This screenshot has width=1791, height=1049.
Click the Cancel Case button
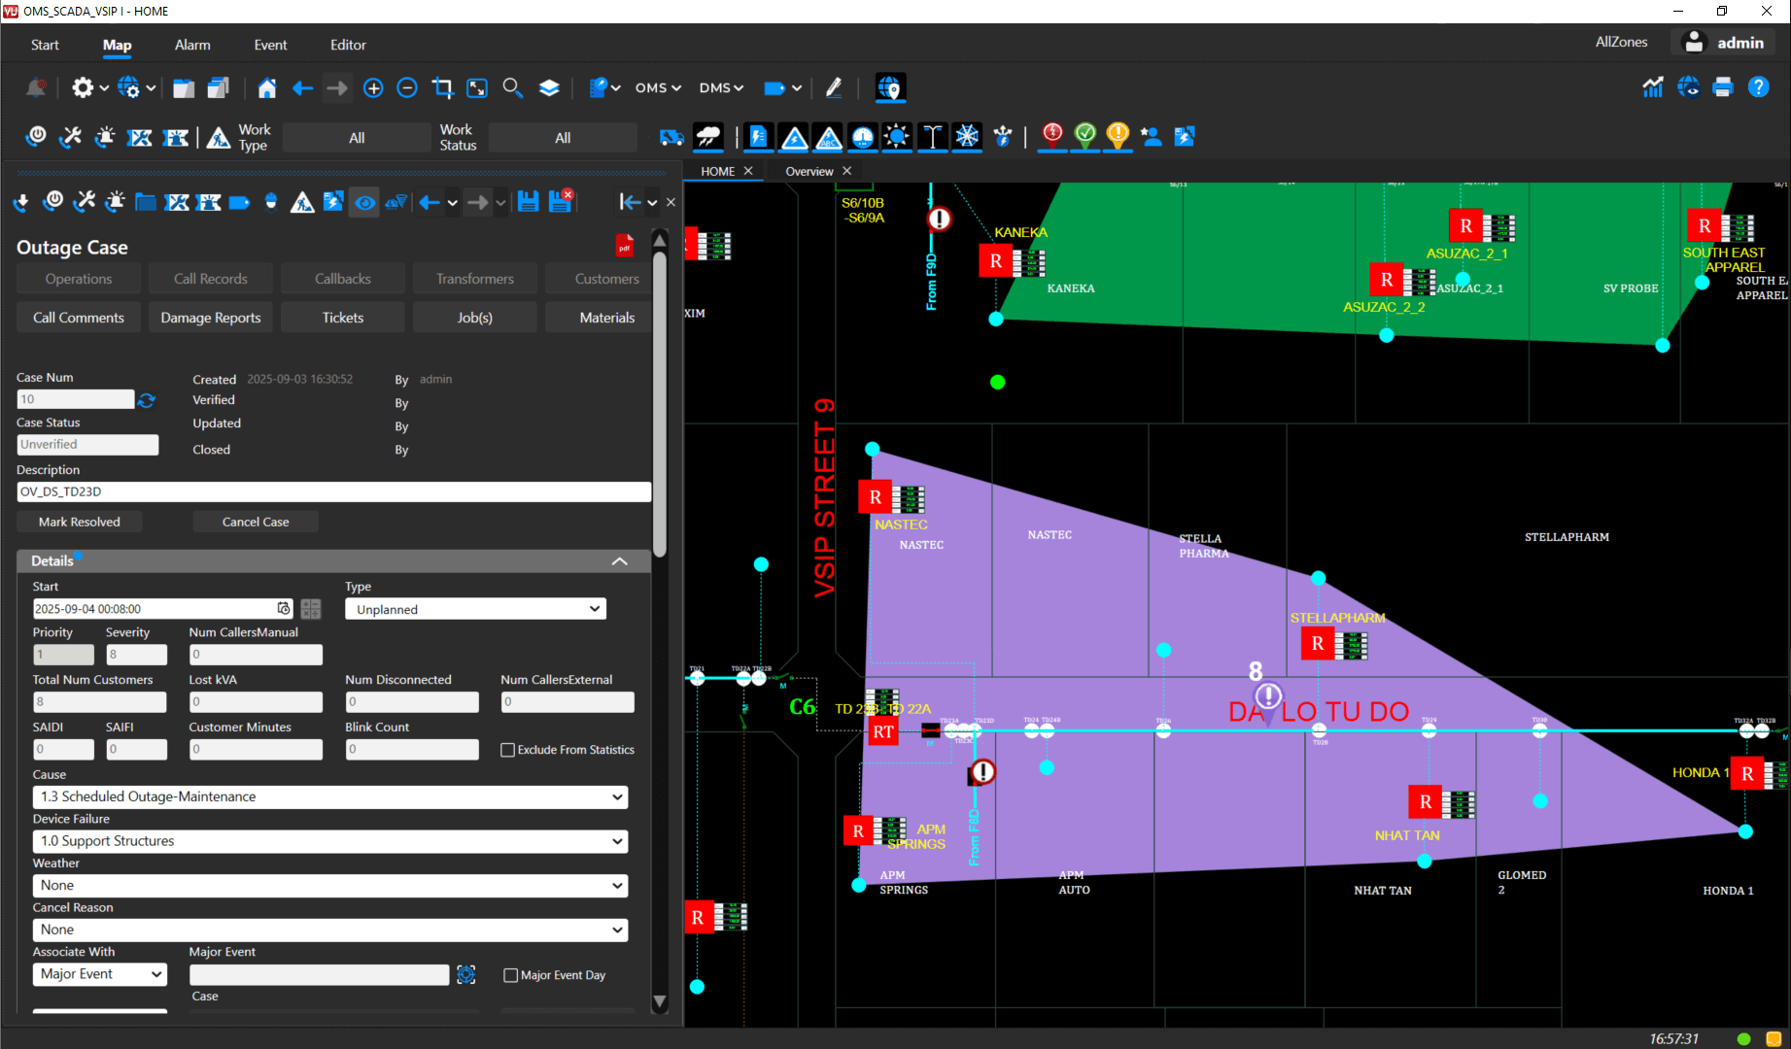click(x=256, y=522)
